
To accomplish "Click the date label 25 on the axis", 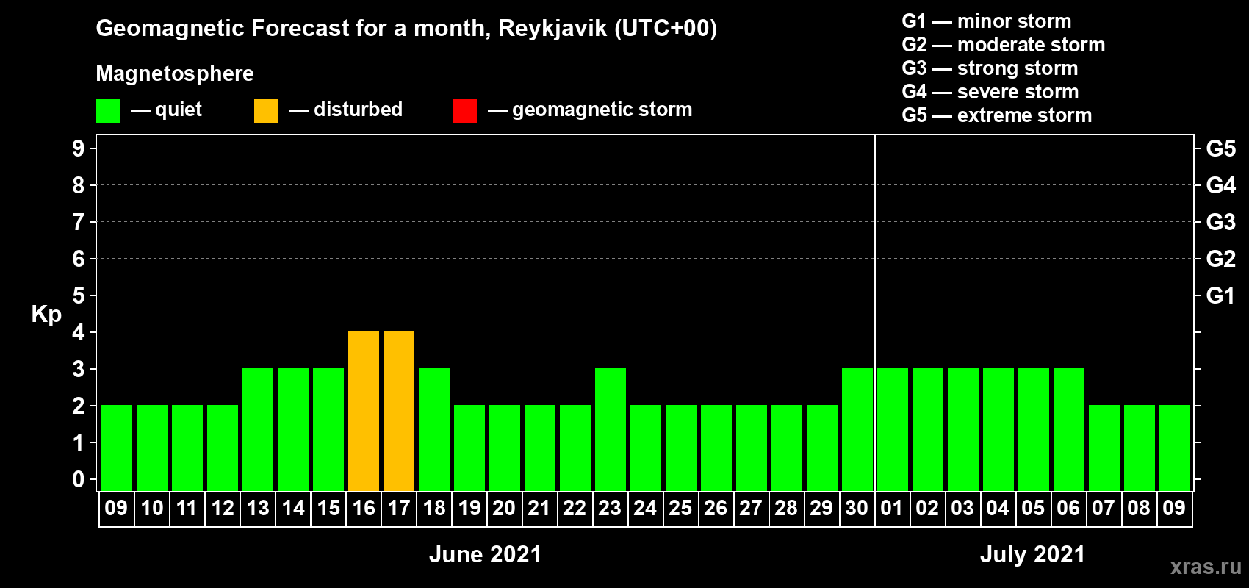I will tap(680, 509).
